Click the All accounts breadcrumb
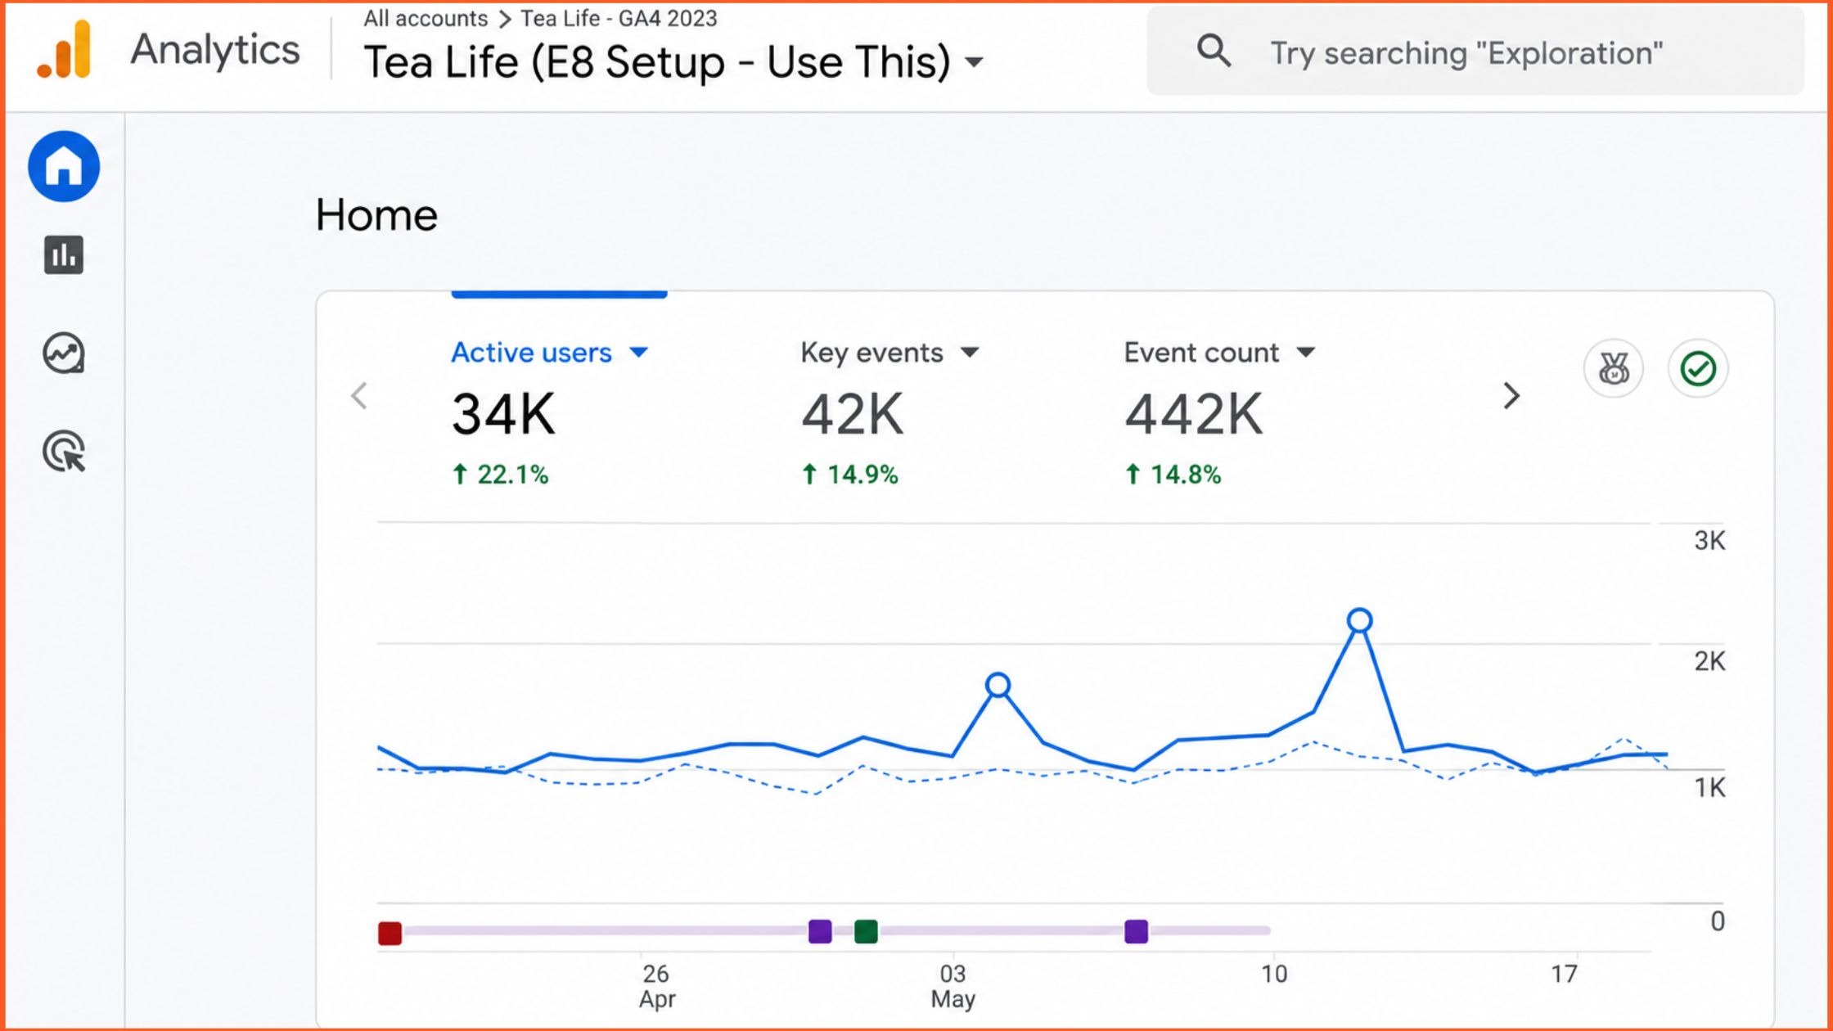This screenshot has height=1031, width=1833. click(426, 18)
